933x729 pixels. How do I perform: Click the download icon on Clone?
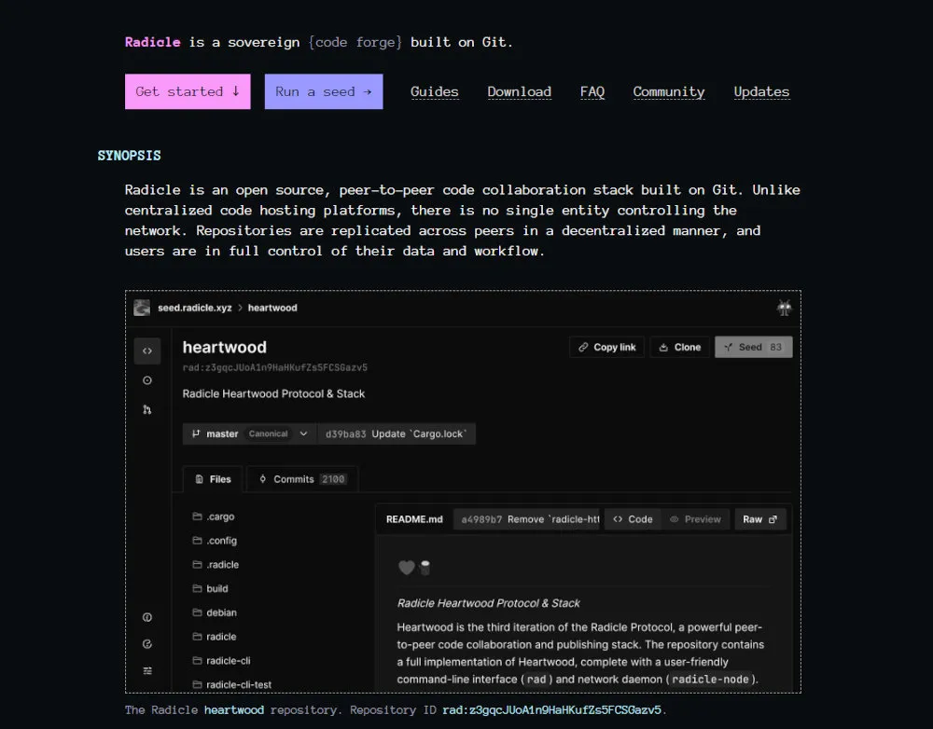tap(663, 348)
